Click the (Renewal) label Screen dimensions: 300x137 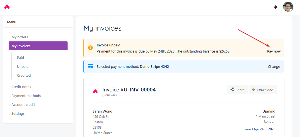(110, 95)
